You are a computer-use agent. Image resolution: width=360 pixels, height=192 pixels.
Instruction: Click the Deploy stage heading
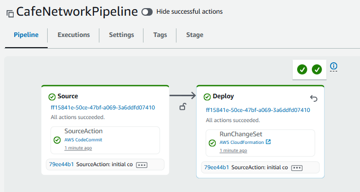click(x=224, y=96)
